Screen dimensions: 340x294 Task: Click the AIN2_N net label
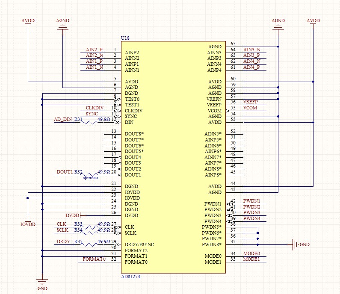click(95, 56)
